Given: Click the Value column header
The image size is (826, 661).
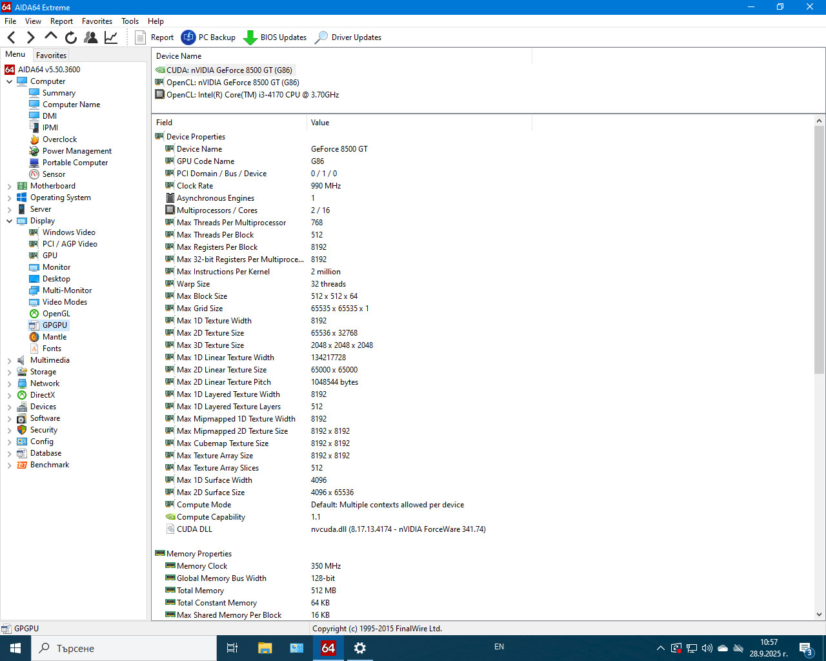Looking at the screenshot, I should [x=419, y=123].
